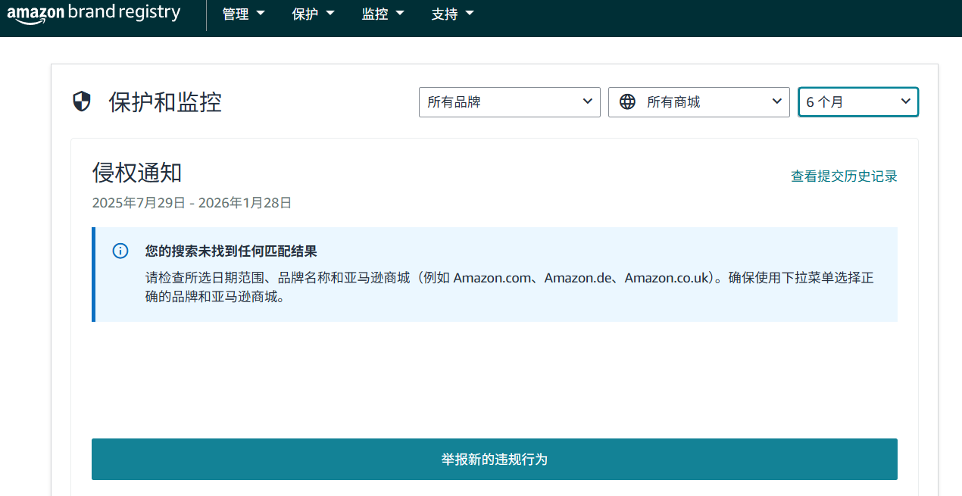Open the 保护 menu label
962x496 pixels.
click(x=305, y=14)
